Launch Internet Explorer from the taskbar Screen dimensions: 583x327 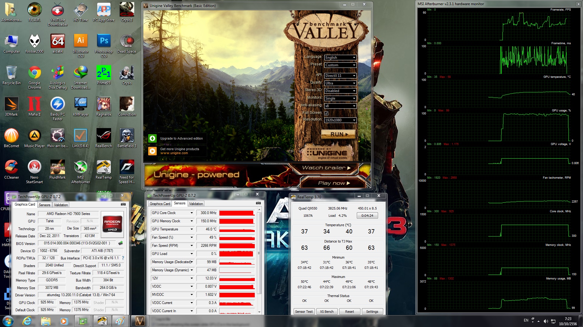[x=27, y=321]
